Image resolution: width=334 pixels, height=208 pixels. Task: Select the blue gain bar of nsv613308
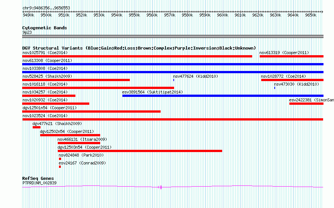(x=173, y=64)
